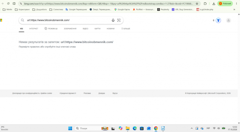Open the URL Slug Generator bookmark
The width and height of the screenshot is (240, 132).
(182, 9)
